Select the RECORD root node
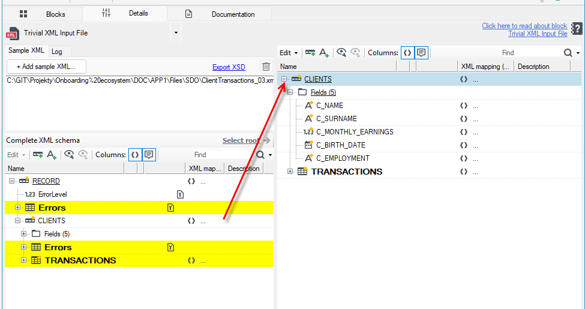 (46, 181)
